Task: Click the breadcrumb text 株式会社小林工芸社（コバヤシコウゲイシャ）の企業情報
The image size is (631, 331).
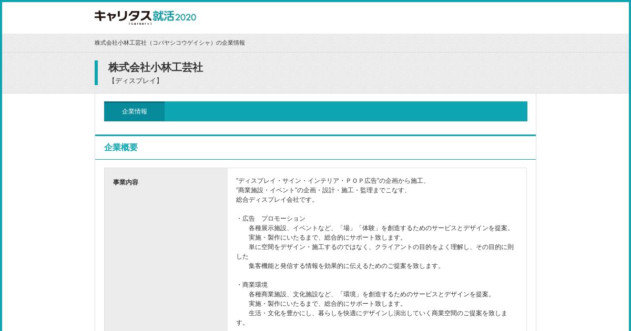Action: (170, 43)
